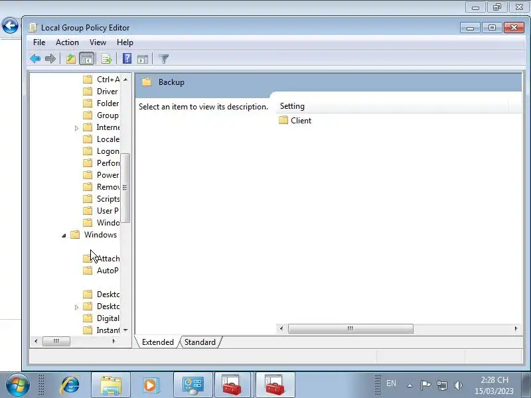Click the back arrow in the background window
The height and width of the screenshot is (398, 531).
(10, 25)
